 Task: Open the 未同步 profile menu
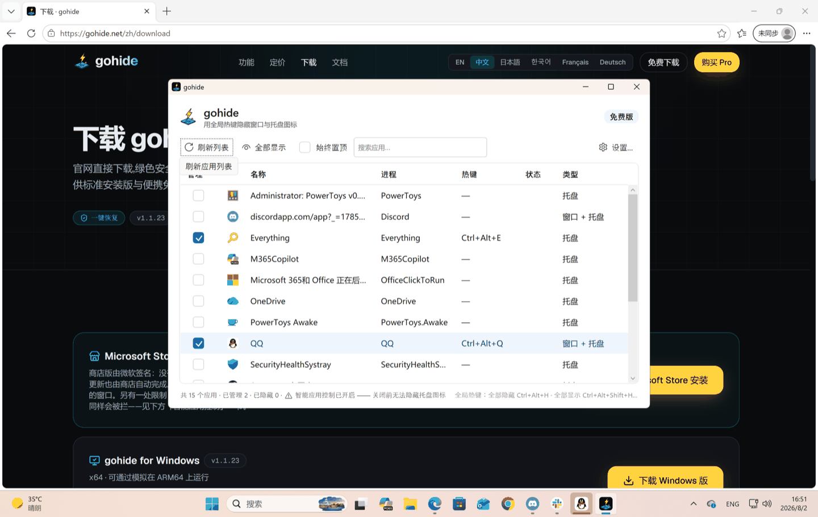(x=774, y=34)
